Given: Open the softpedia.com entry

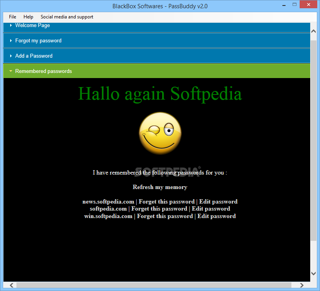Looking at the screenshot, I should click(108, 209).
